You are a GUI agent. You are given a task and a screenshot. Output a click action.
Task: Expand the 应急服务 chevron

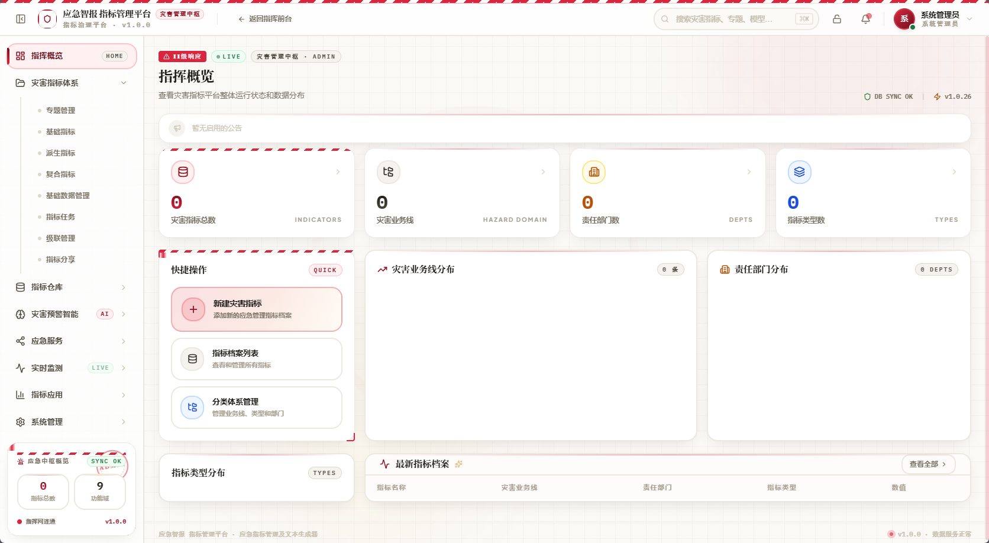click(x=124, y=341)
